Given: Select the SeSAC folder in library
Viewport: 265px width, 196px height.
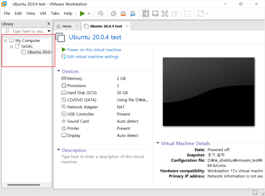Looking at the screenshot, I should point(27,46).
